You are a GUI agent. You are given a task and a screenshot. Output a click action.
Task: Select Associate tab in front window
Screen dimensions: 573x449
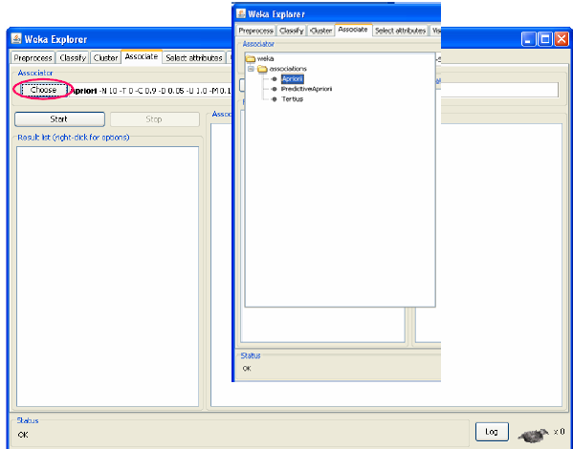coord(353,30)
